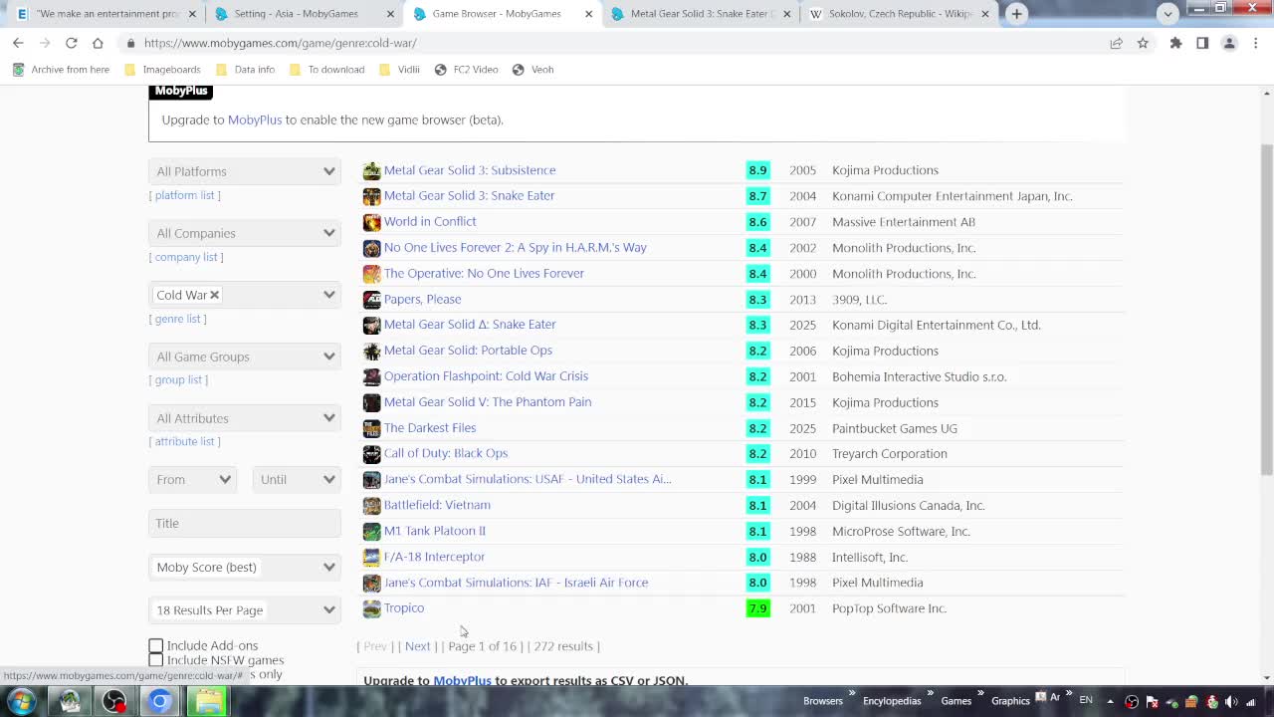Open the Imageboards bookmark folder
This screenshot has height=717, width=1274.
coord(162,70)
